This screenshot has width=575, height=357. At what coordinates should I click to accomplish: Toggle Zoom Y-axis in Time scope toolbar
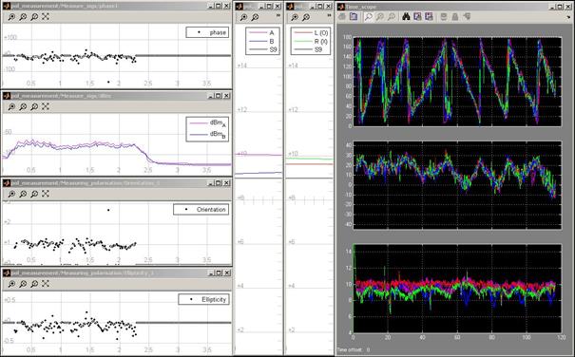pos(392,17)
